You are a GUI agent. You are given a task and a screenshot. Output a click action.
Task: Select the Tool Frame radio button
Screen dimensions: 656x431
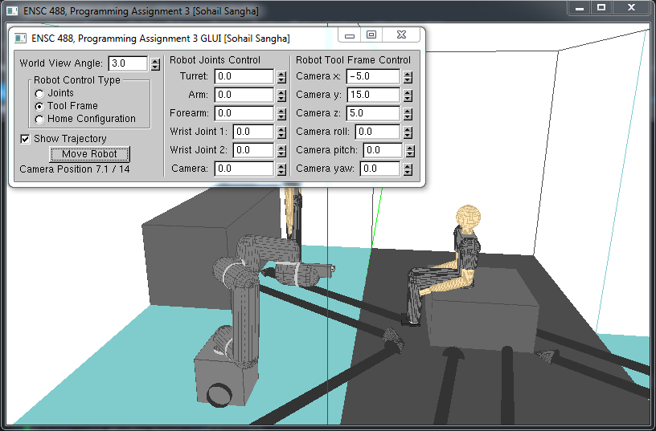pos(39,107)
